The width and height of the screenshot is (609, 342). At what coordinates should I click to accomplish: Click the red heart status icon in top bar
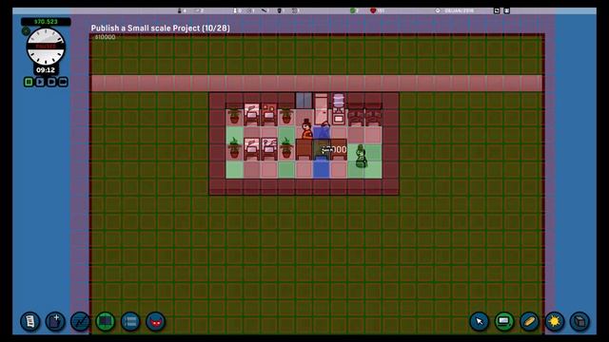point(373,10)
